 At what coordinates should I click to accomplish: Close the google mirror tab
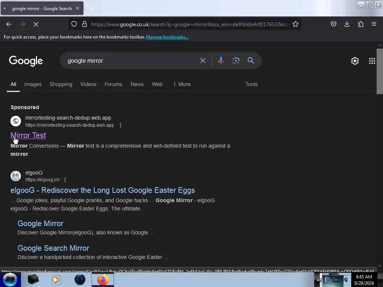(x=77, y=8)
